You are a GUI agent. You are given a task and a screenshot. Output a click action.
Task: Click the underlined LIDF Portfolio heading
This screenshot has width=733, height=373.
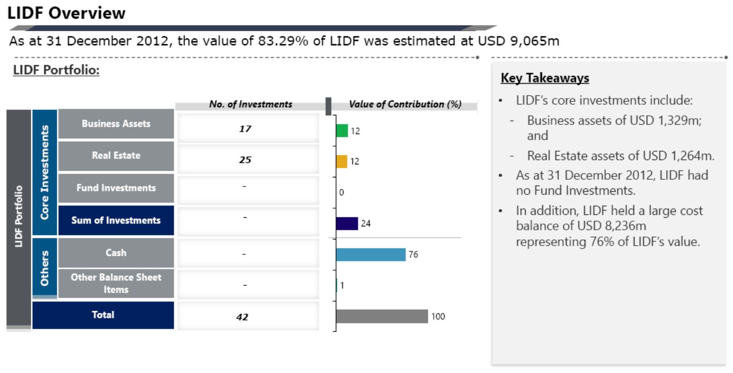pos(56,70)
